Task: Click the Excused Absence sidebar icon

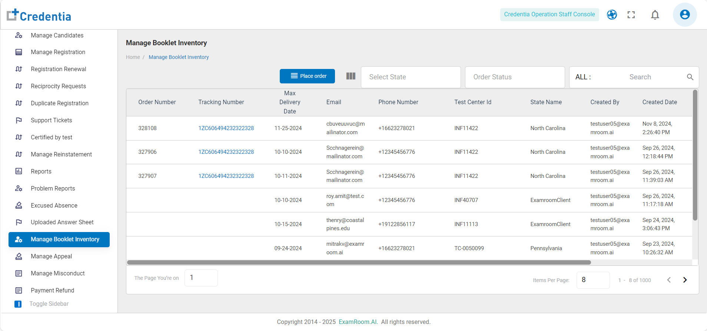Action: pos(19,205)
